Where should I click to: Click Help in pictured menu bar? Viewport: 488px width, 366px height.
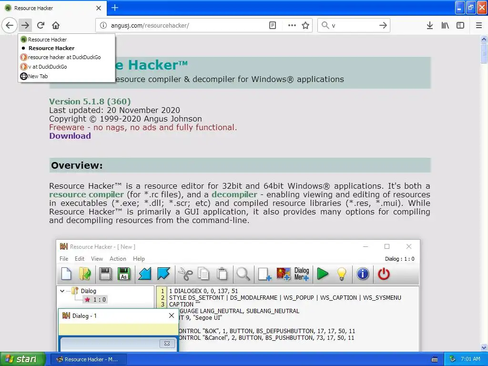tap(139, 259)
